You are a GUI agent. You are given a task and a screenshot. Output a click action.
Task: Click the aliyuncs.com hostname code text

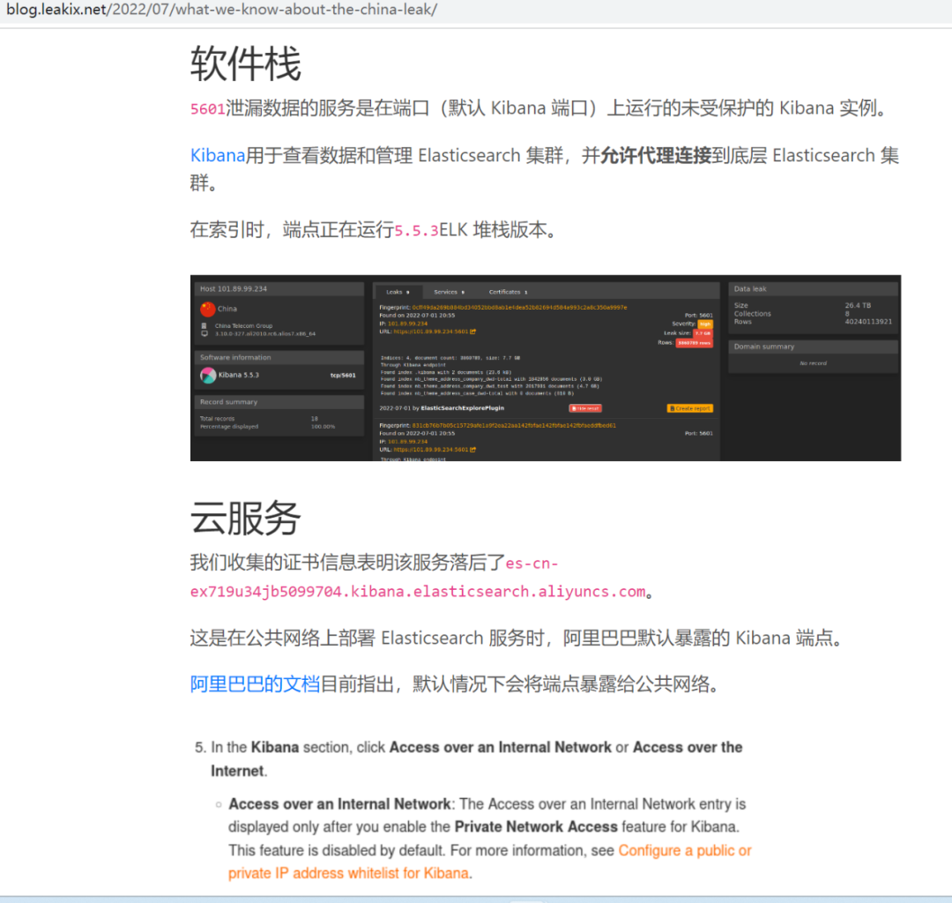[x=418, y=578]
